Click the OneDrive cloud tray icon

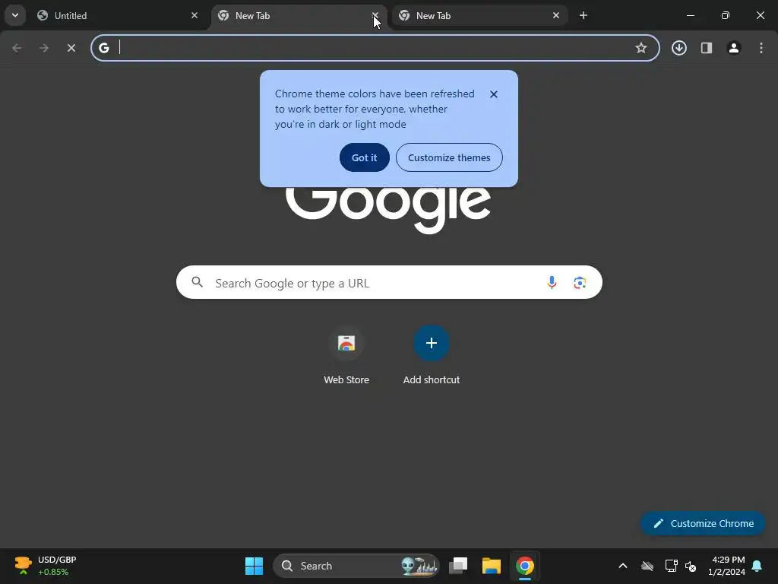(x=647, y=566)
